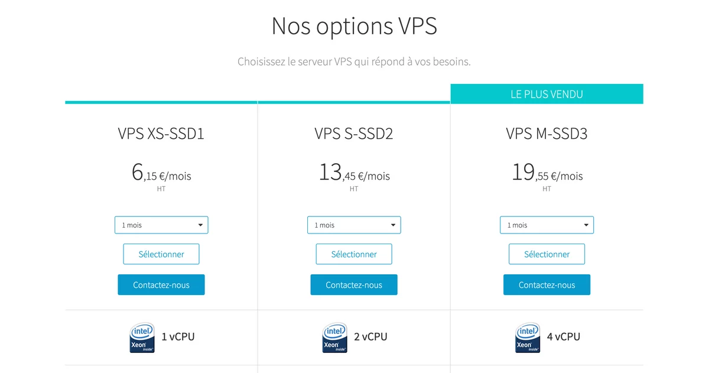709x373 pixels.
Task: Open duration dropdown for VPS M-SSD3
Action: (547, 225)
